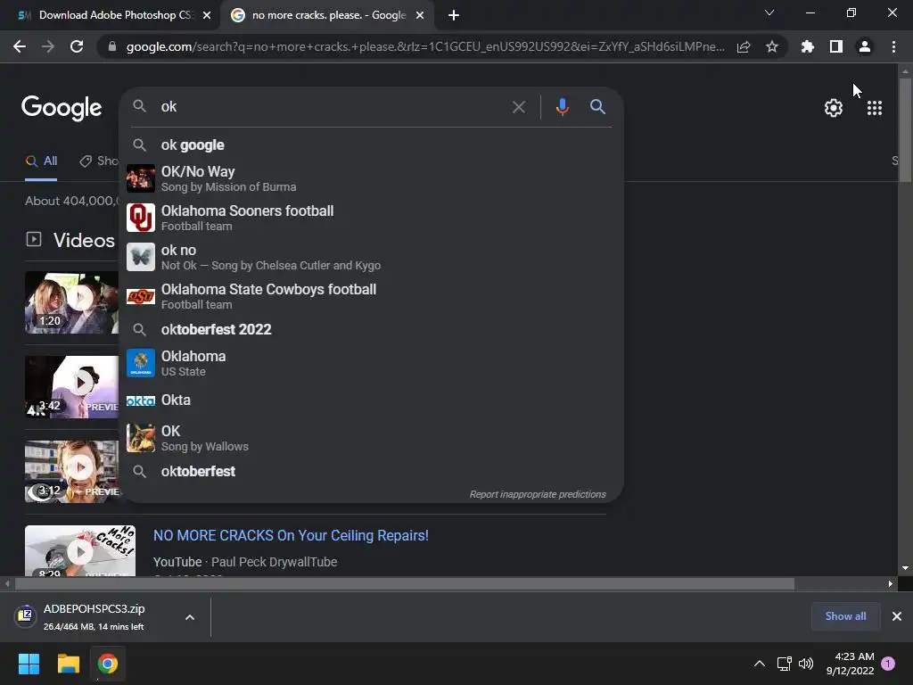
Task: Pick Oklahoma State Cowboys football suggestion
Action: click(x=371, y=296)
